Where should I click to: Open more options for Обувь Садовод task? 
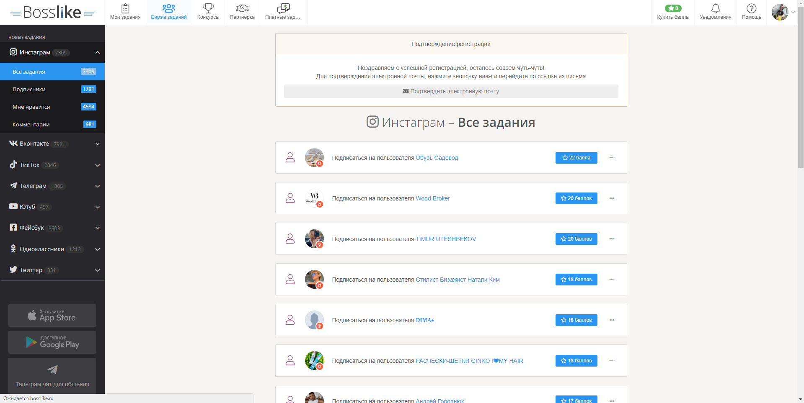pyautogui.click(x=612, y=158)
